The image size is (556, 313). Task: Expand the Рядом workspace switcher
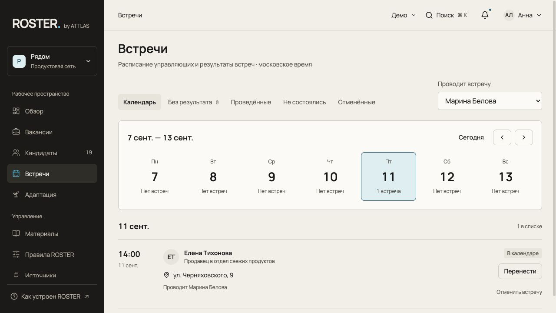click(x=52, y=61)
